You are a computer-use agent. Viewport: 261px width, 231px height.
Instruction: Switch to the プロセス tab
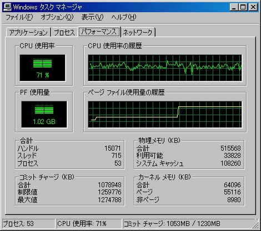click(x=64, y=33)
